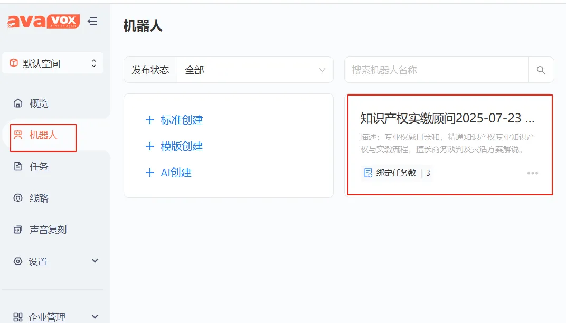Open the three-dot menu on robot card
The image size is (566, 323).
pyautogui.click(x=532, y=173)
